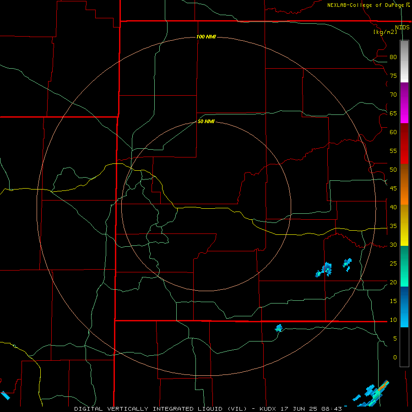Click the KUDX radar site identifier
The image size is (412, 412).
269,409
